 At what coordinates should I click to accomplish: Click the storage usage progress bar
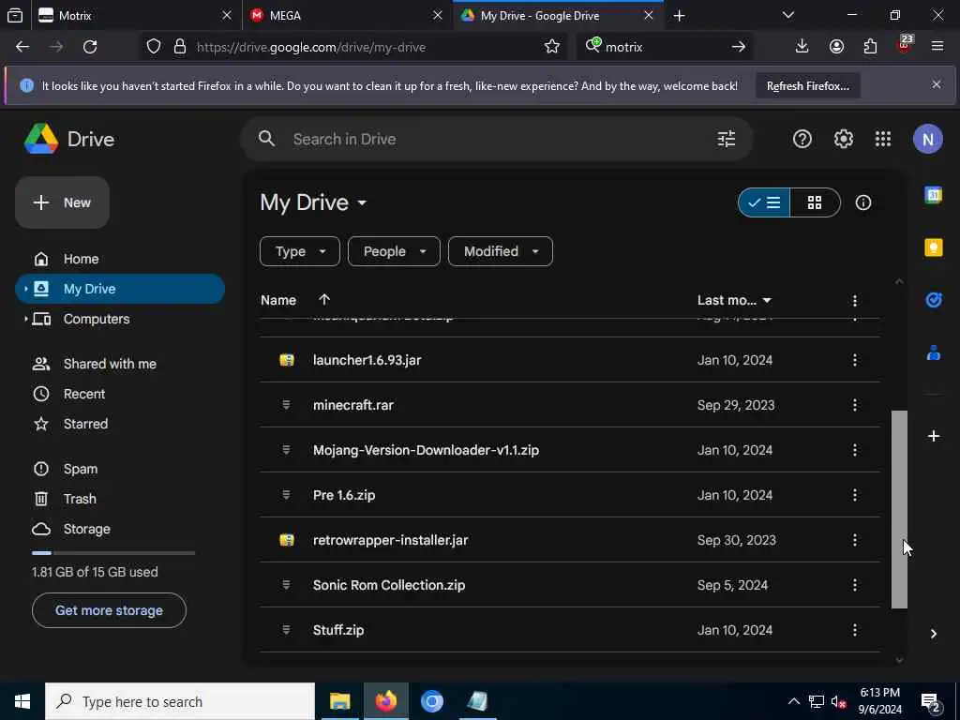[113, 553]
